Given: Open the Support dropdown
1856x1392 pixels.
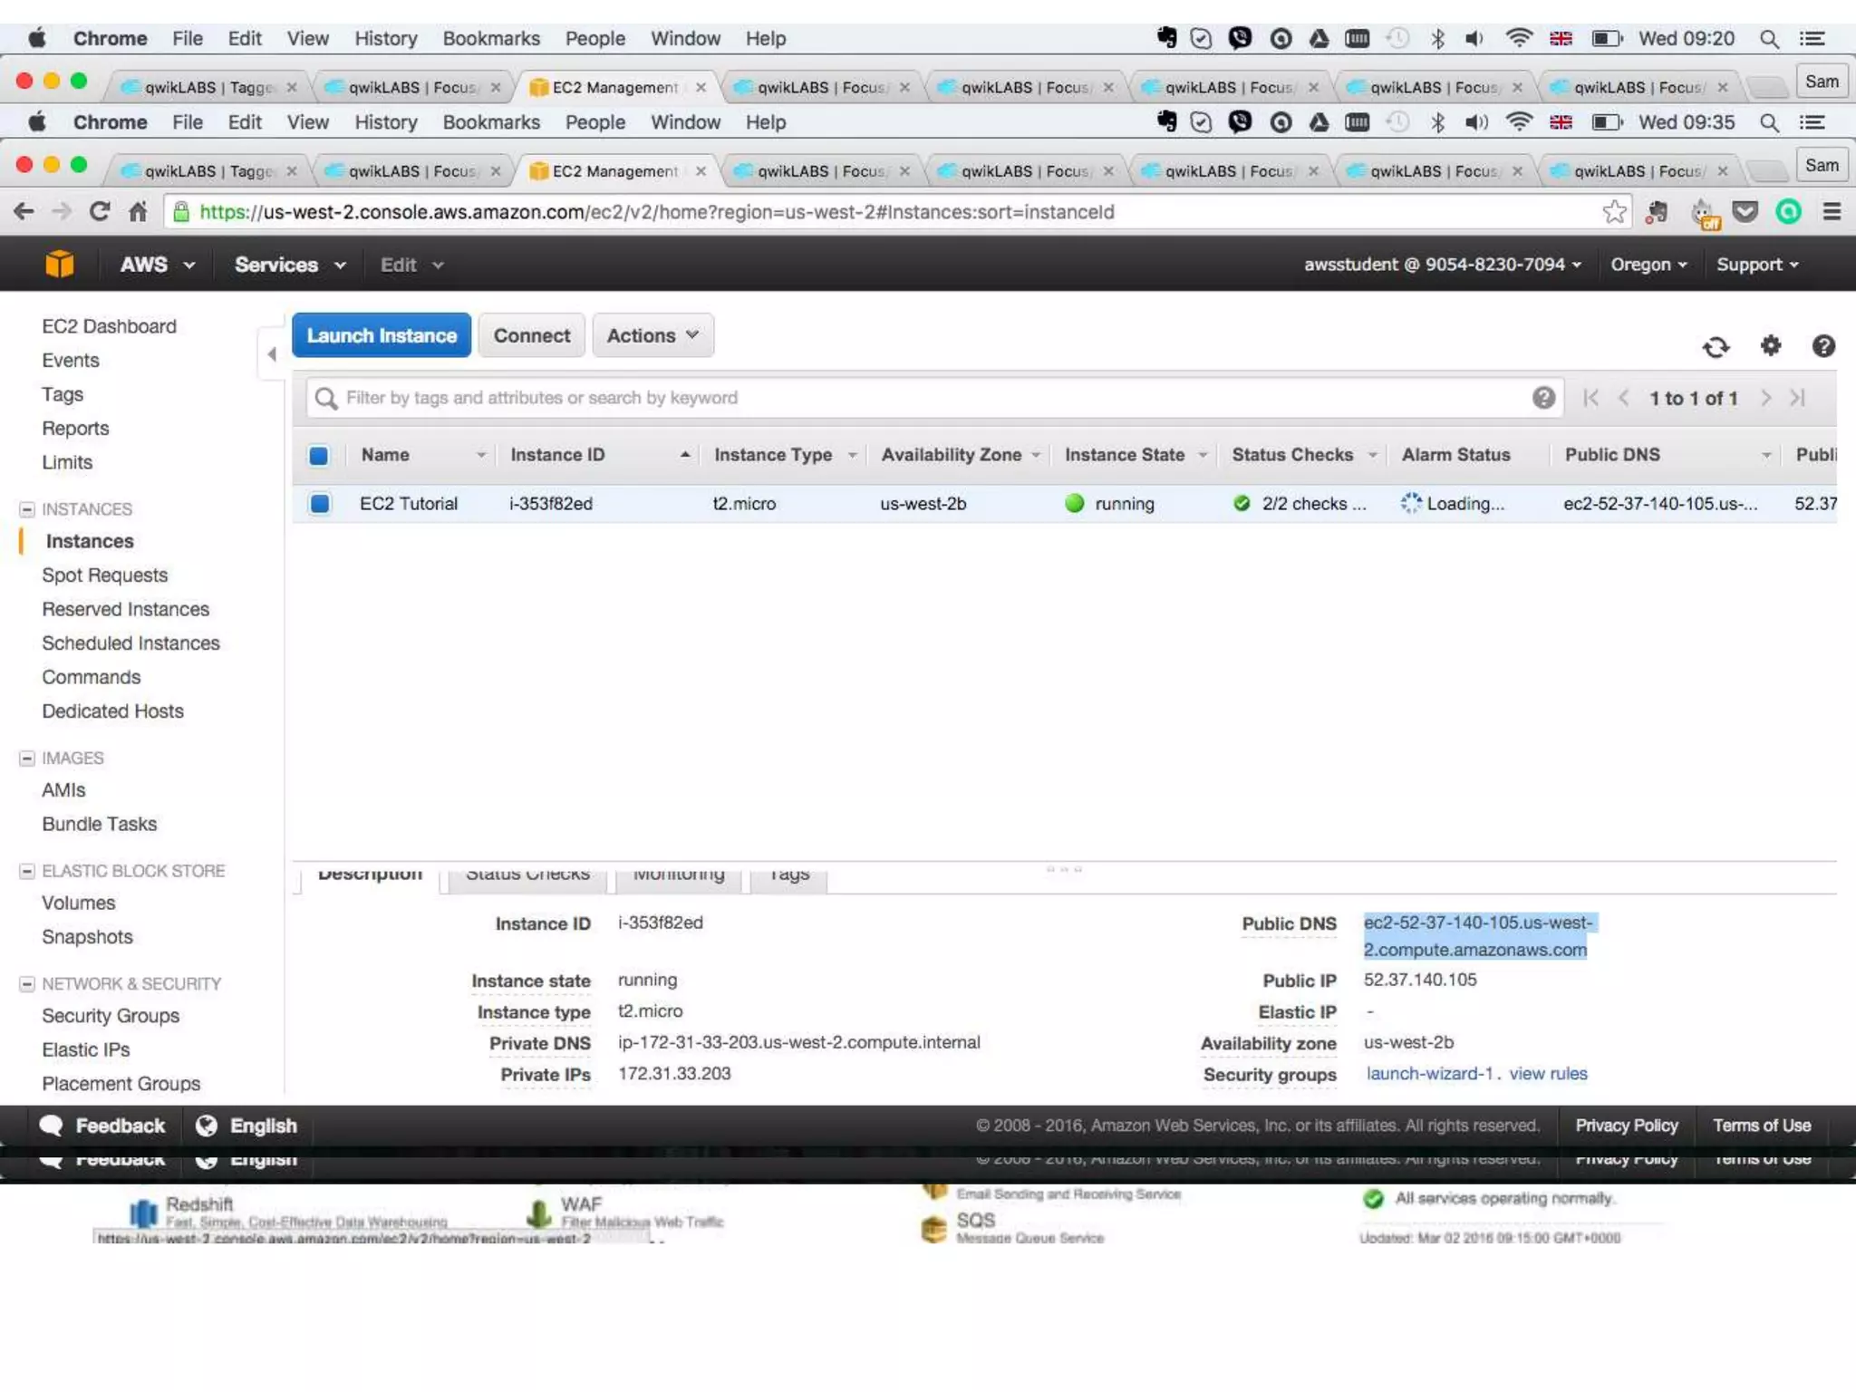Looking at the screenshot, I should (1757, 265).
